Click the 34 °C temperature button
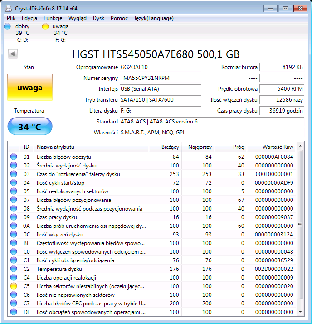 point(30,126)
